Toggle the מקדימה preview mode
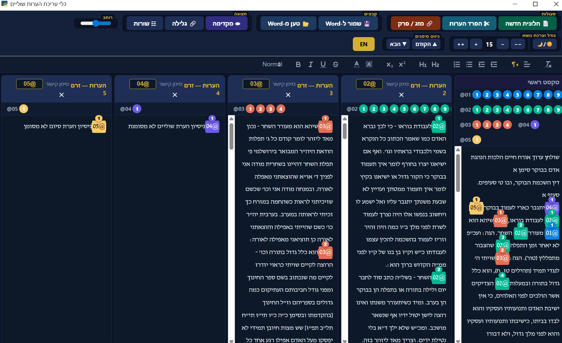Image resolution: width=562 pixels, height=343 pixels. pos(227,23)
